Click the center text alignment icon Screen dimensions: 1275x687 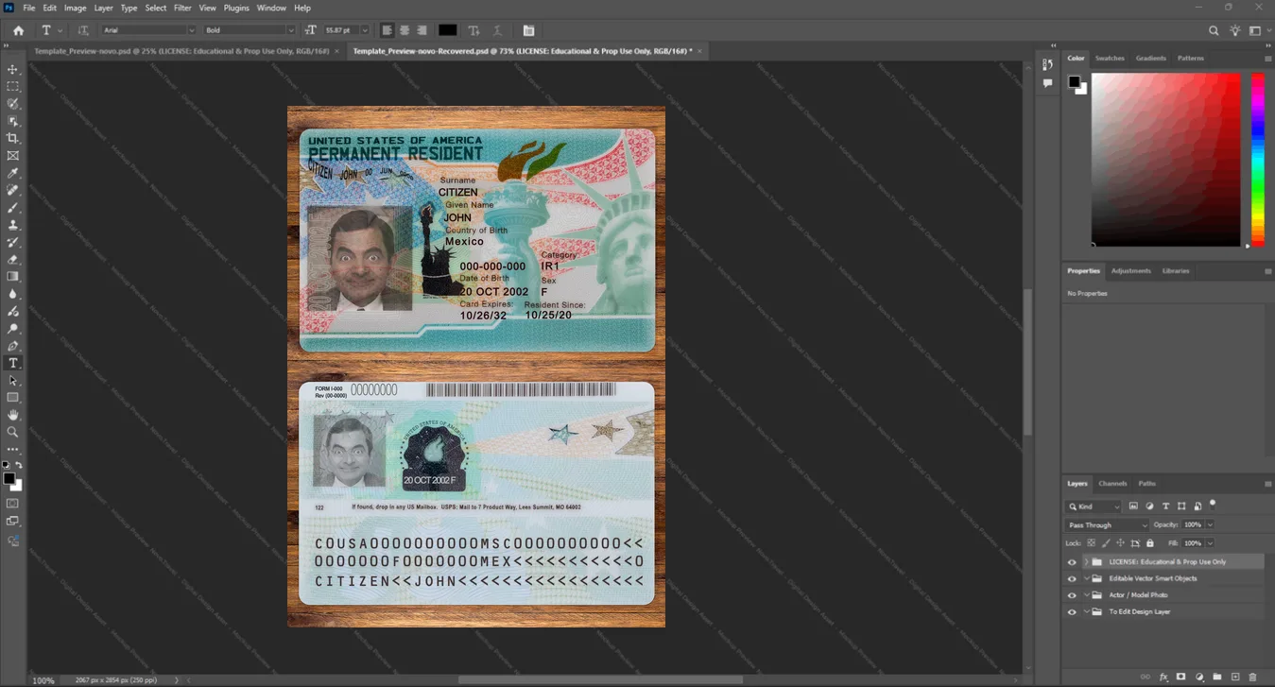tap(405, 30)
